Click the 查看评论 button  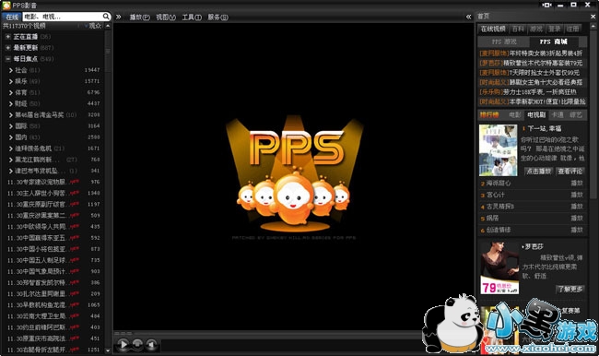coord(570,172)
